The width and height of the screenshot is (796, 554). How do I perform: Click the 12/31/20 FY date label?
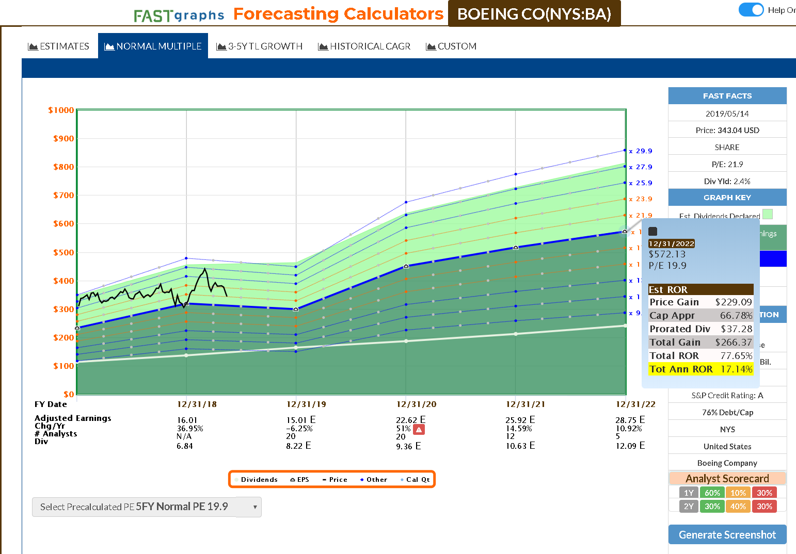click(x=416, y=404)
